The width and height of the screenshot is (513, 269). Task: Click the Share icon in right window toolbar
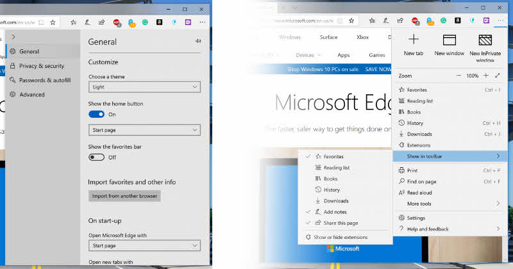click(x=400, y=20)
